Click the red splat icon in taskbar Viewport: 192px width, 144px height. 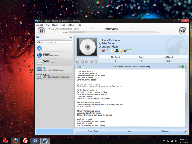[5, 141]
